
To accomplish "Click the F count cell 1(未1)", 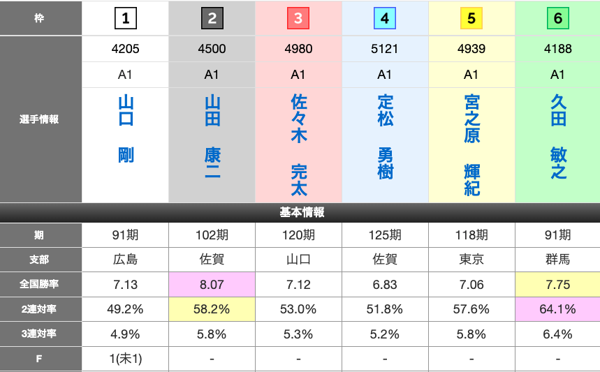I will (126, 359).
